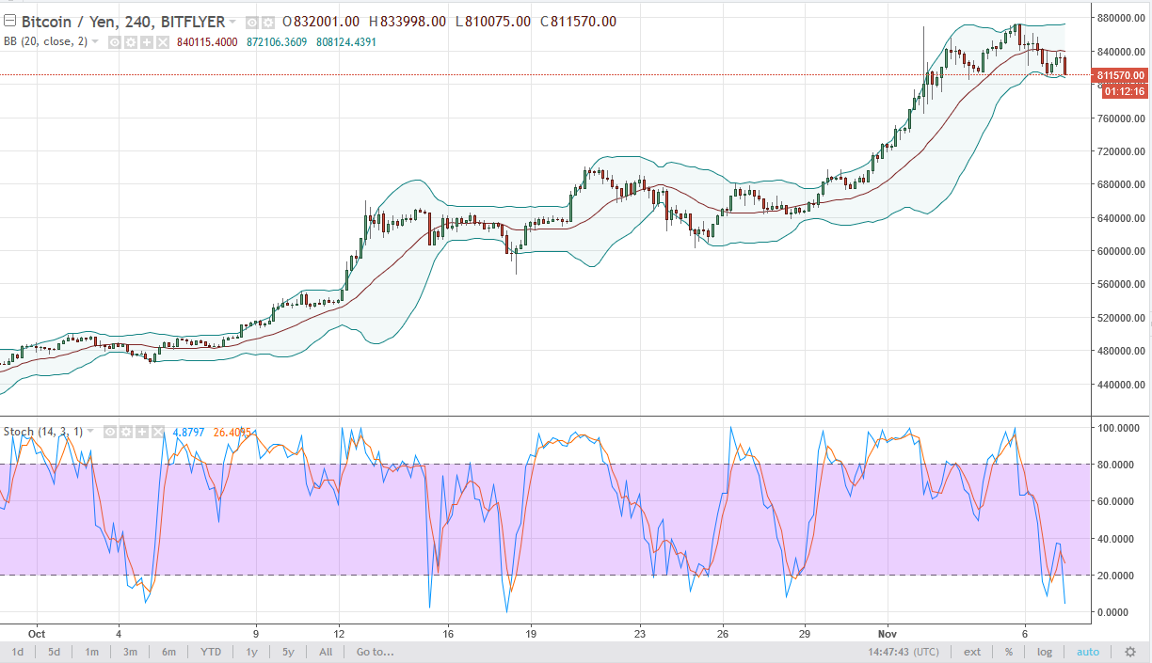Select the YTD time range
The width and height of the screenshot is (1152, 663).
(x=211, y=652)
